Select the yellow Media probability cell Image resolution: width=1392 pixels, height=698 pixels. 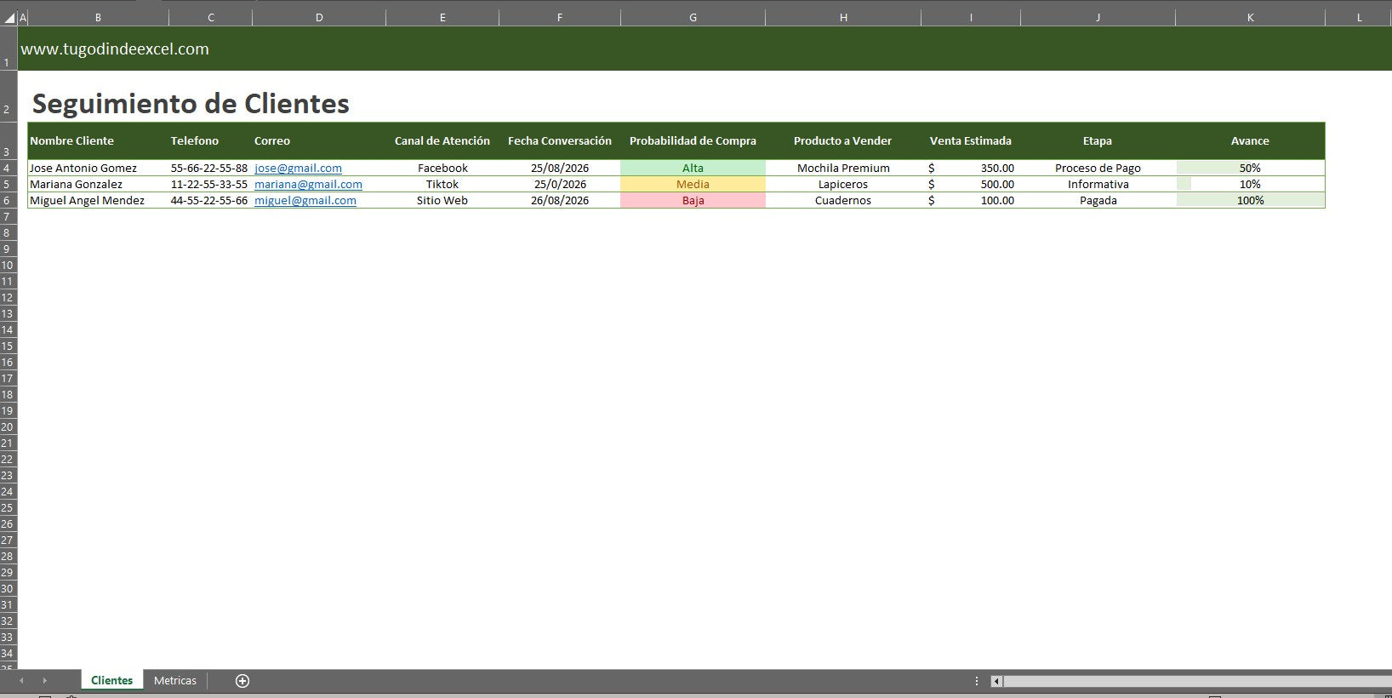[693, 185]
